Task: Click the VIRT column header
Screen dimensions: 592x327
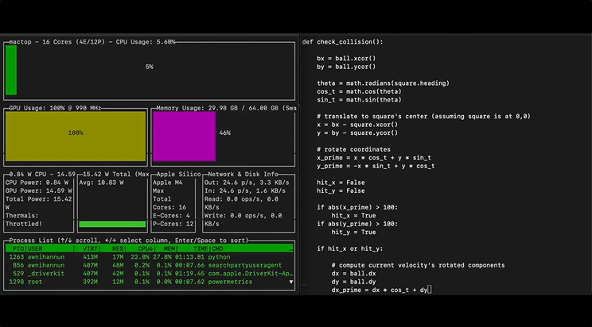Action: click(90, 248)
